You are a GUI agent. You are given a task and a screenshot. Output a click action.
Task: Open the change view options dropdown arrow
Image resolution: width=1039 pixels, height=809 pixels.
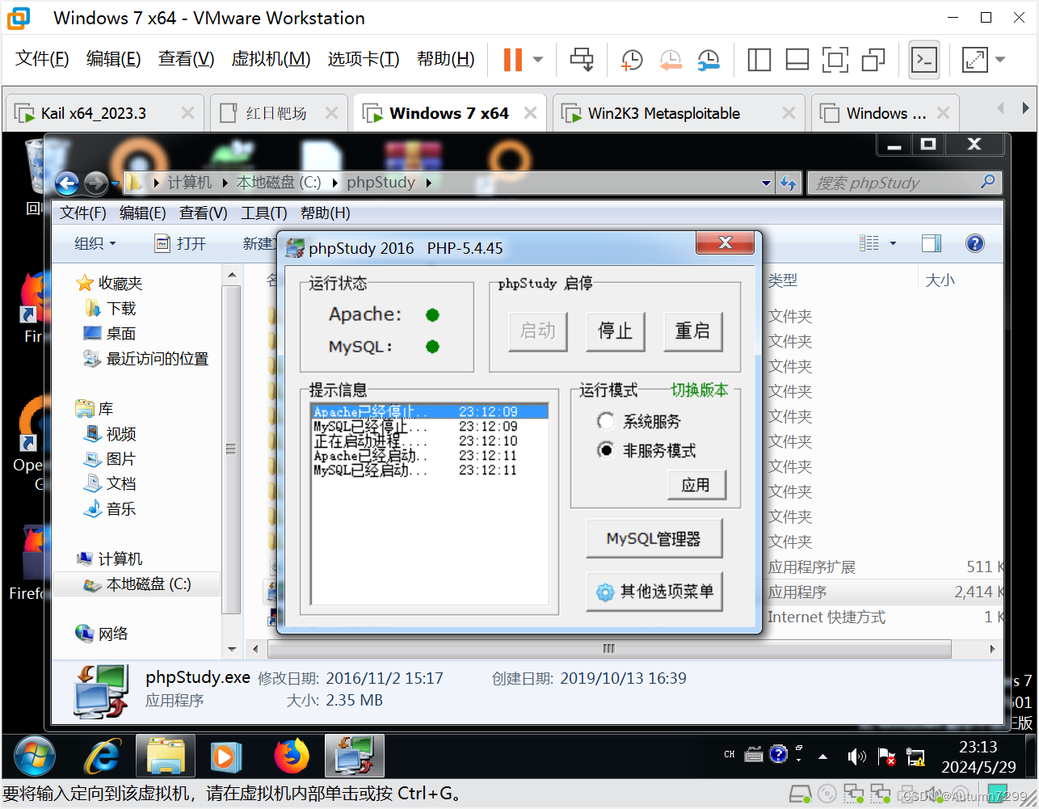pos(893,243)
